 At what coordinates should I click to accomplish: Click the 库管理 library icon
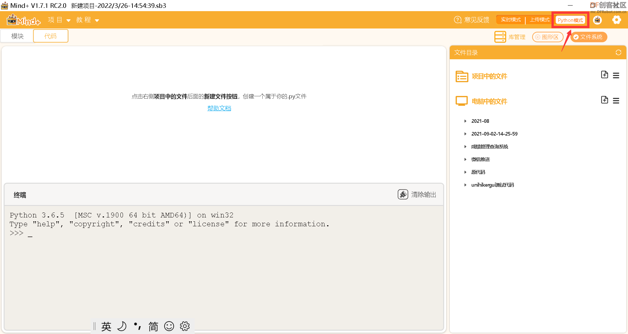coord(500,37)
